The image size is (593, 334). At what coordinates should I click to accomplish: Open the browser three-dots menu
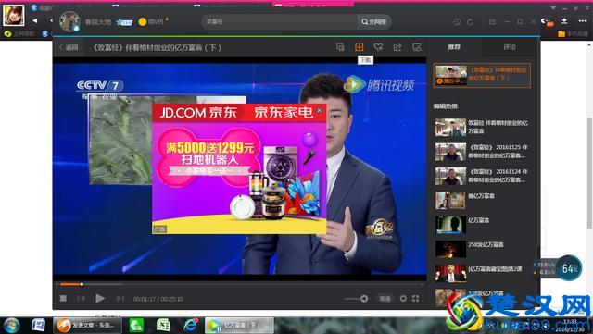pos(583,21)
